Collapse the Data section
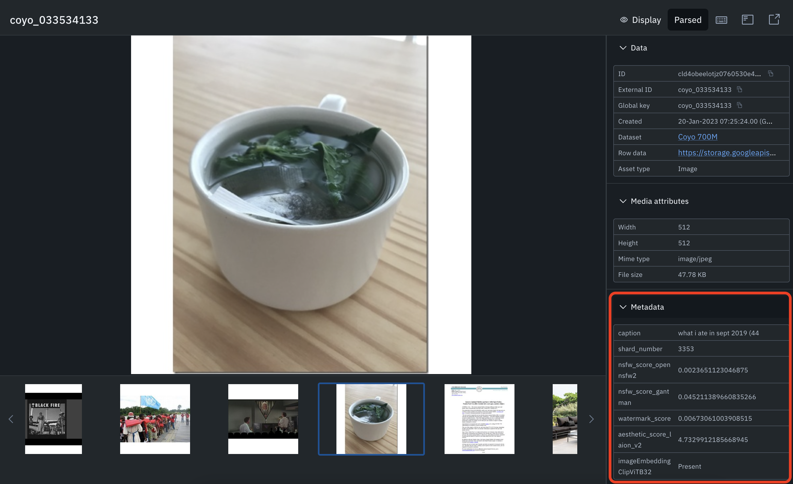Viewport: 793px width, 484px height. pyautogui.click(x=623, y=48)
